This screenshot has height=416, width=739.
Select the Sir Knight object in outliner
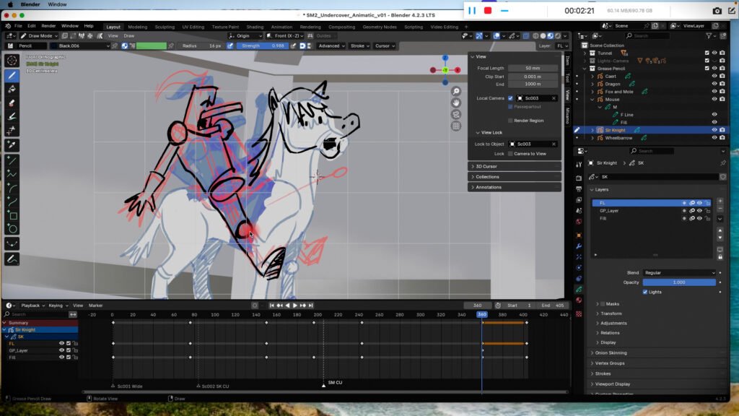pos(615,130)
